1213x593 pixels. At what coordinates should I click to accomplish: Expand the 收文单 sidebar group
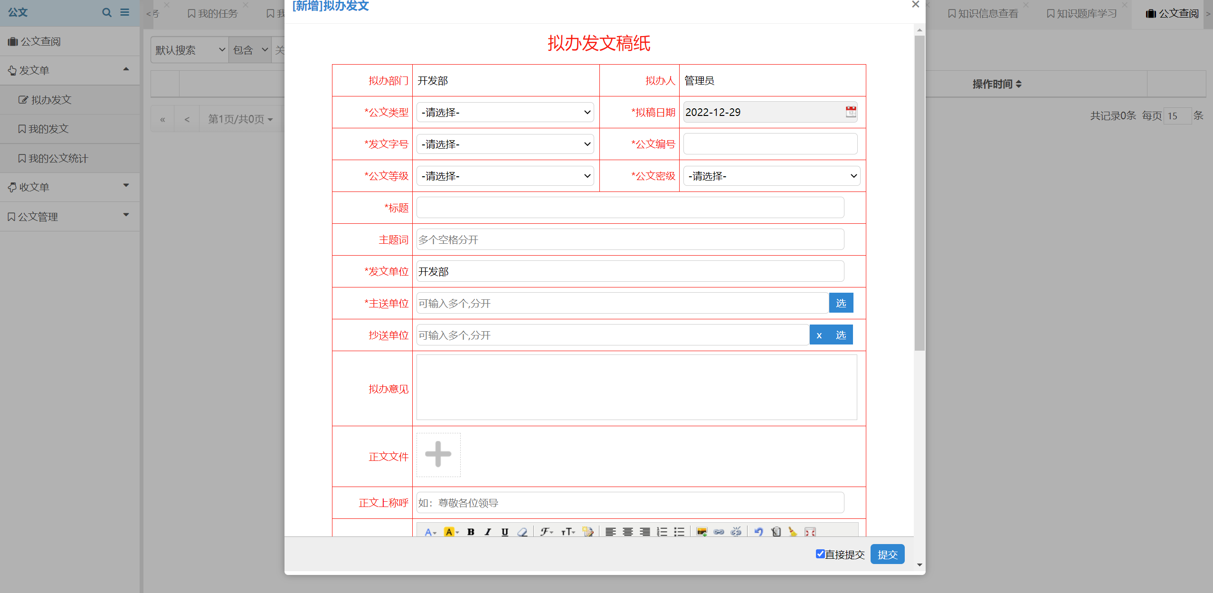point(70,187)
